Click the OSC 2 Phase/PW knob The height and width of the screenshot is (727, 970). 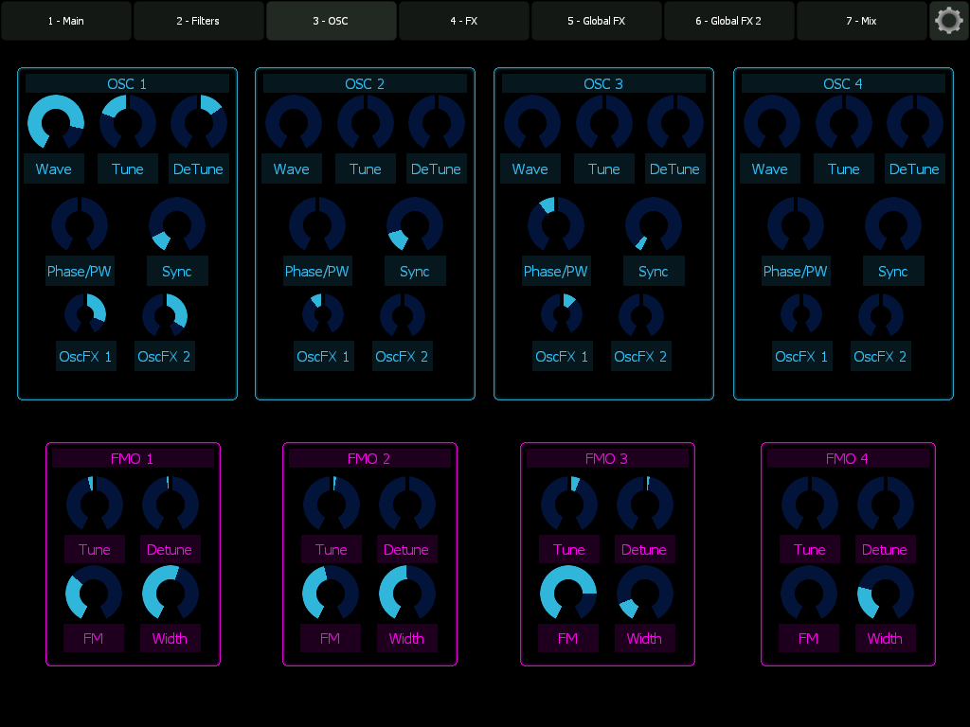[317, 225]
